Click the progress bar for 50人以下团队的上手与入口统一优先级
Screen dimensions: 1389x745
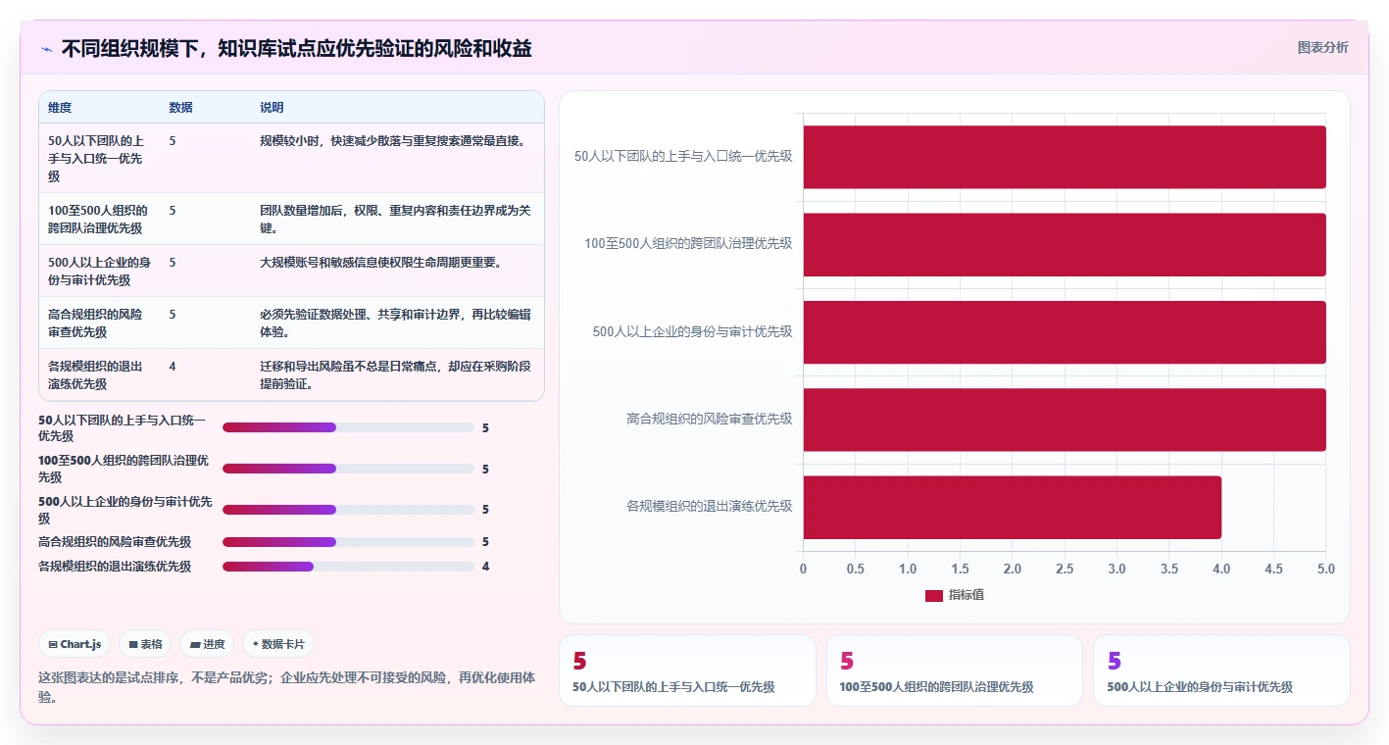[348, 427]
